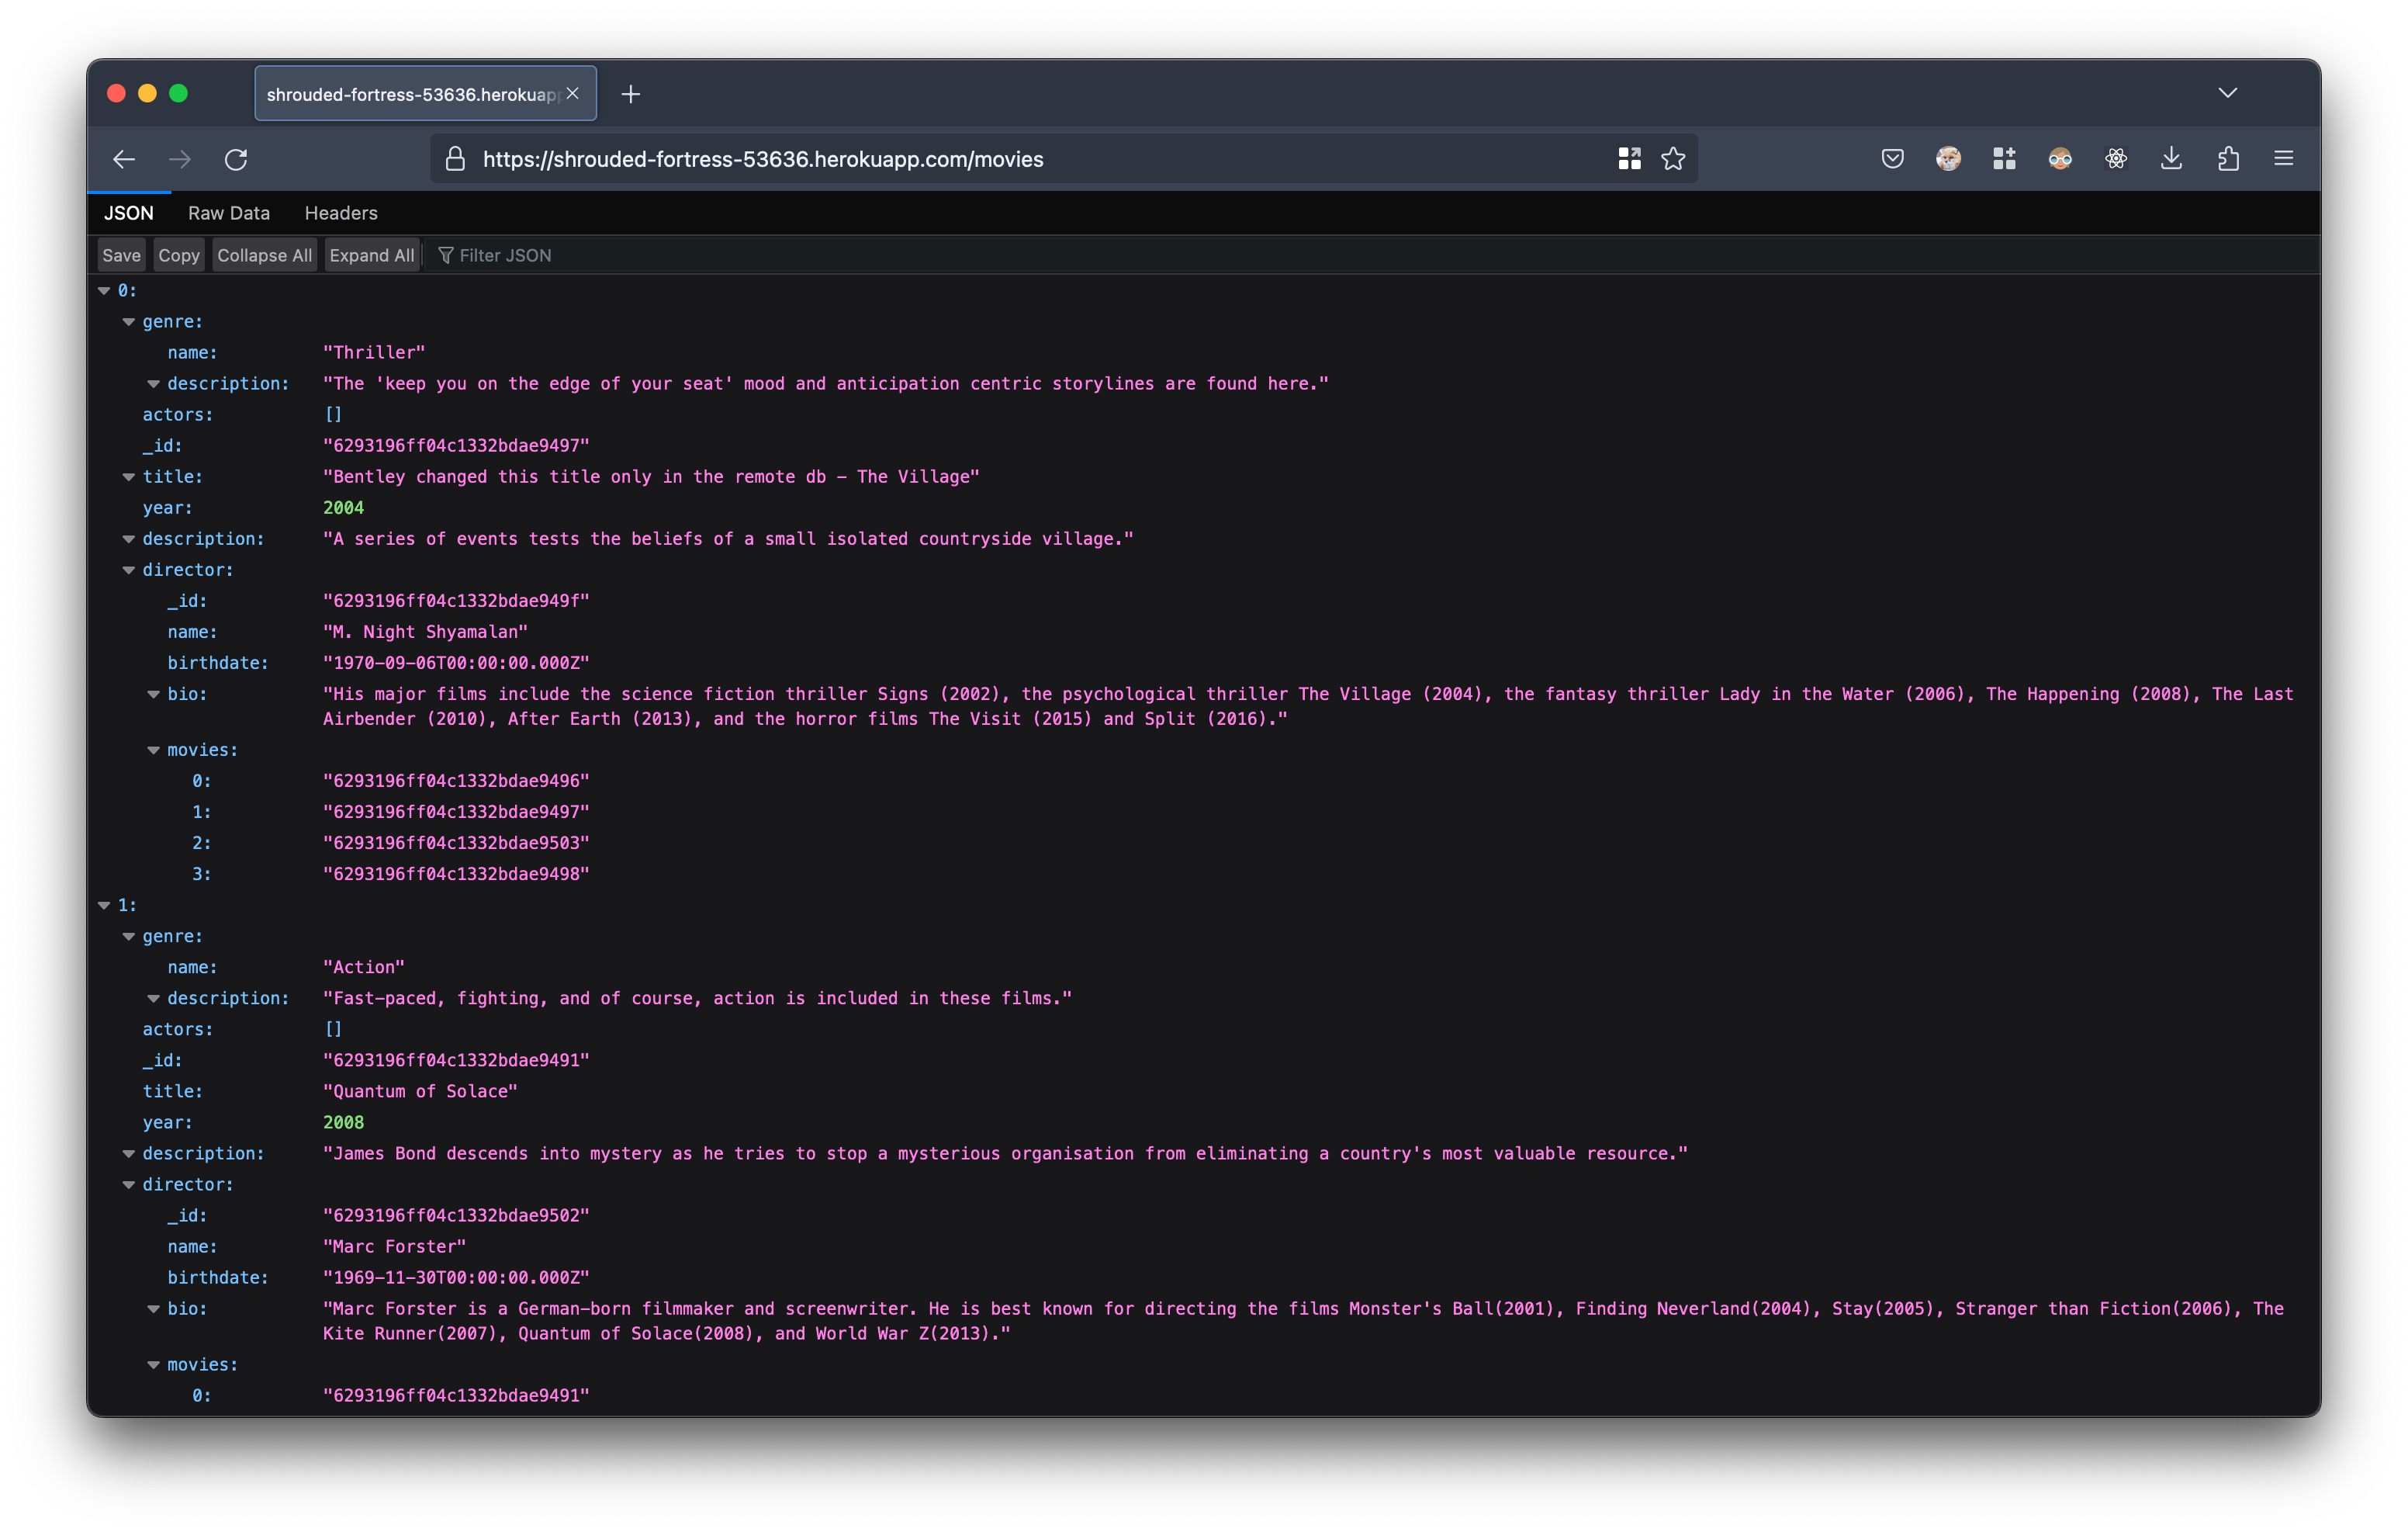Switch to the Raw Data tab
The width and height of the screenshot is (2408, 1532).
point(228,213)
